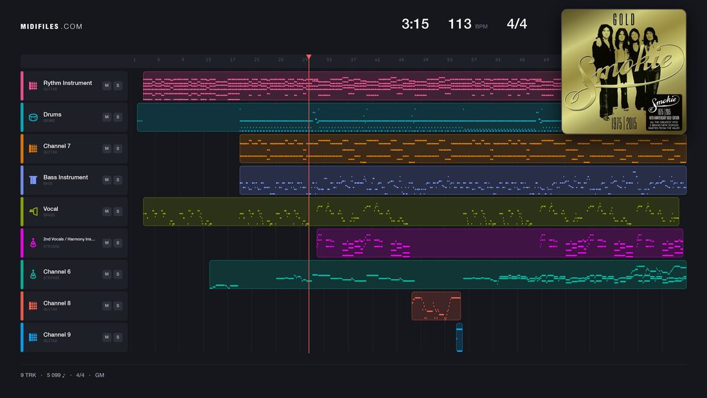The image size is (707, 398).
Task: Select the Channel 9 track name
Action: (x=57, y=335)
